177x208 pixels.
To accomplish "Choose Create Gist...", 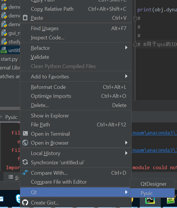I will (76, 203).
